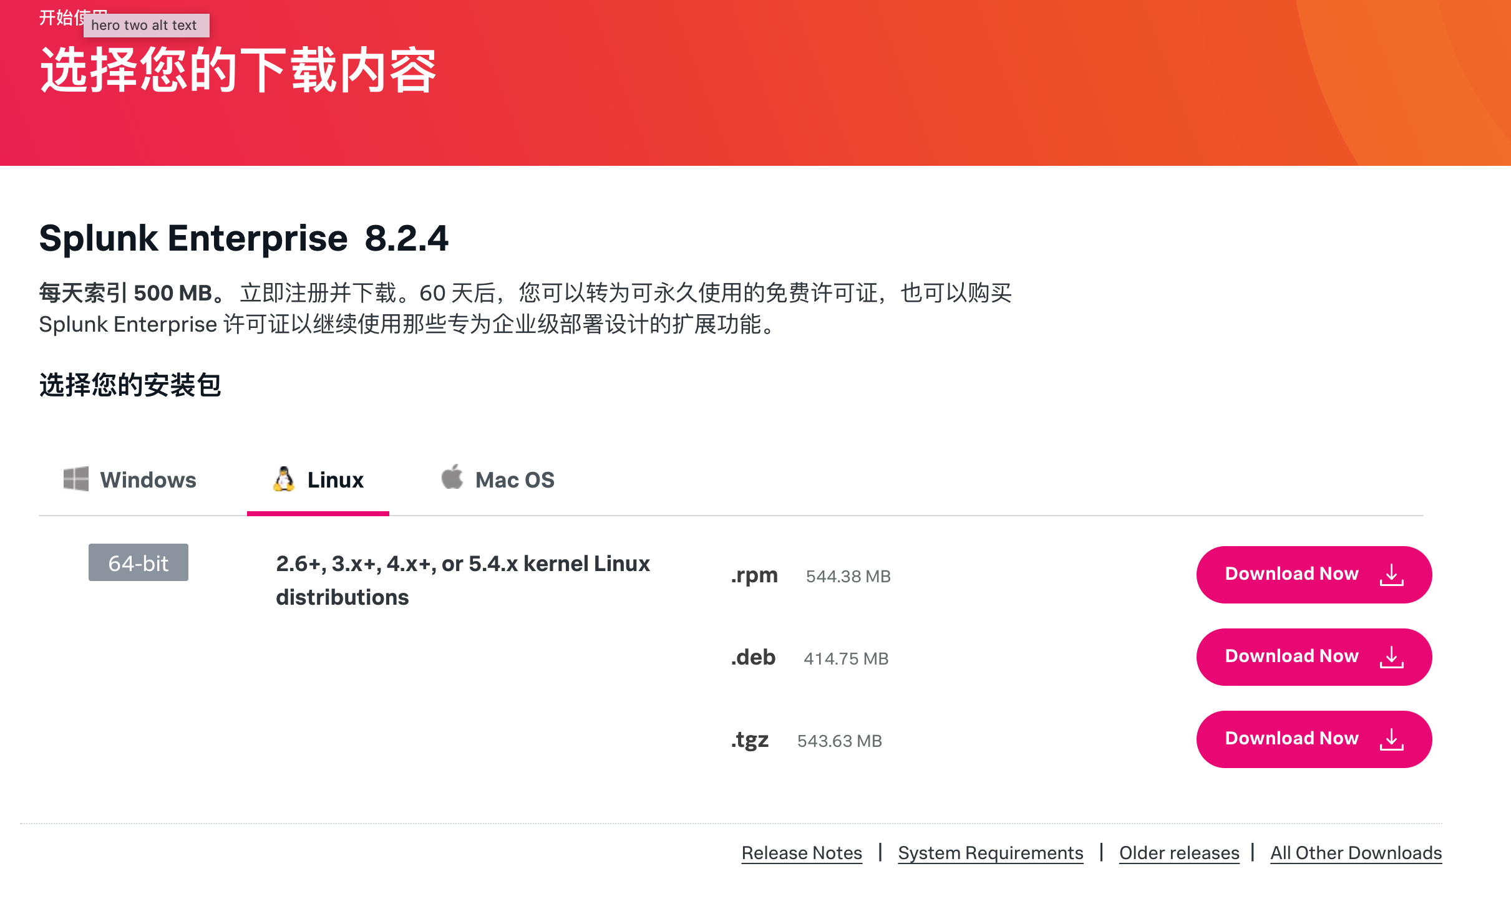Click the Apple logo icon
Image resolution: width=1511 pixels, height=899 pixels.
452,478
